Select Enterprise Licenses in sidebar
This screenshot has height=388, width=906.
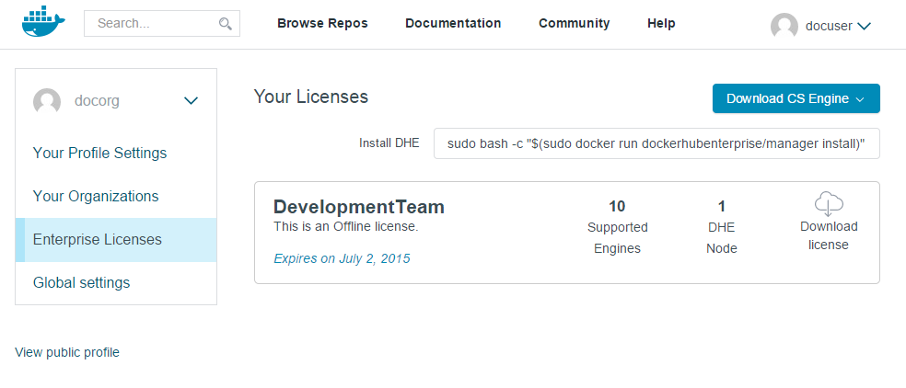tap(116, 240)
